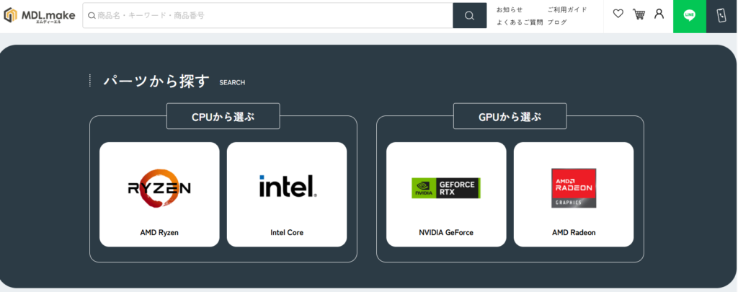The image size is (738, 292).
Task: Click the CPUから選ぶ heading
Action: point(223,116)
